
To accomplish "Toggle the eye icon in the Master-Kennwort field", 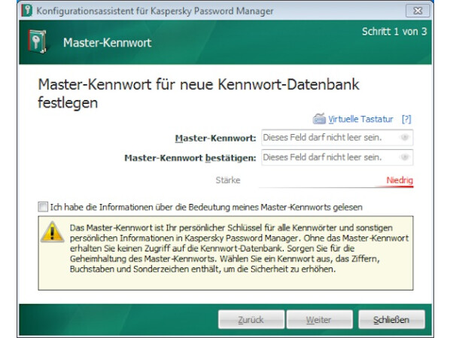I will [x=404, y=138].
